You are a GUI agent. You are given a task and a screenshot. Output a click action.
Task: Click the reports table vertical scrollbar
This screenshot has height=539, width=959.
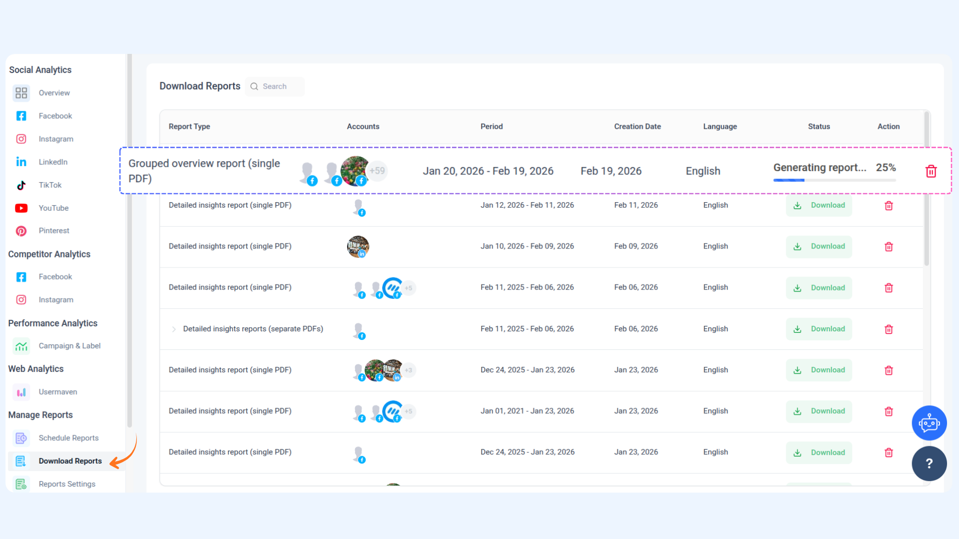point(927,189)
